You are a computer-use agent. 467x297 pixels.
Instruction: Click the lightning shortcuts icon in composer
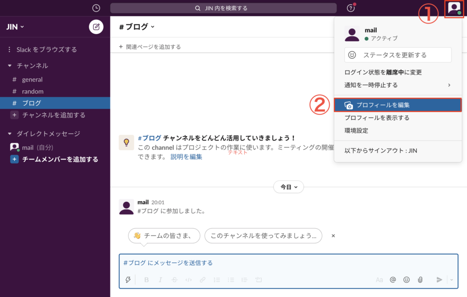pos(128,279)
